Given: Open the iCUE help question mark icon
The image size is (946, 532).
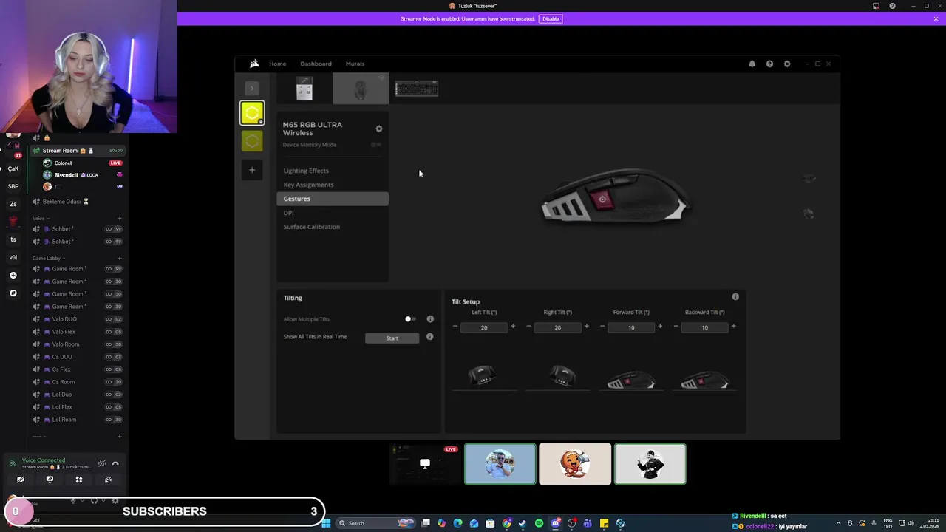Looking at the screenshot, I should click(x=769, y=64).
